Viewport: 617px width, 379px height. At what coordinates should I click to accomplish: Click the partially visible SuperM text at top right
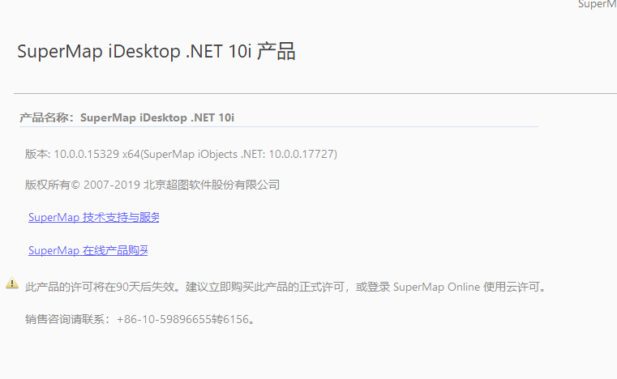[597, 4]
